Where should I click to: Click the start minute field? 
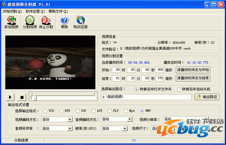tap(131, 70)
